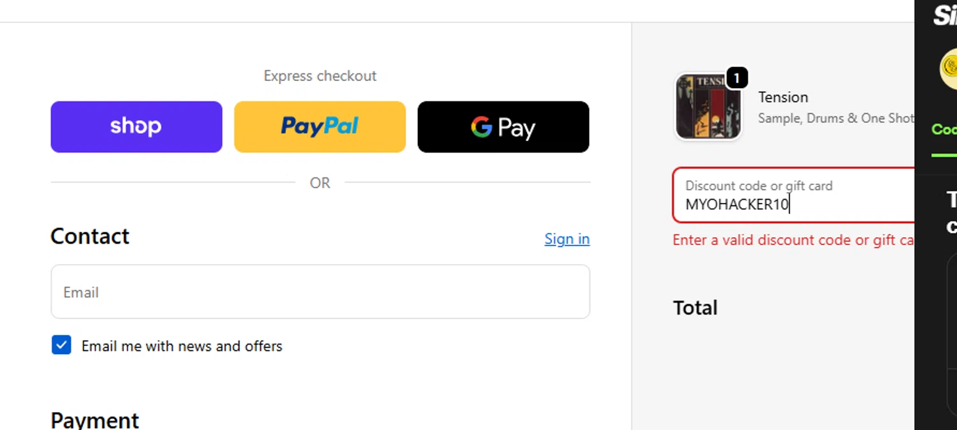957x430 pixels.
Task: Click the Contact section heading
Action: pos(90,236)
